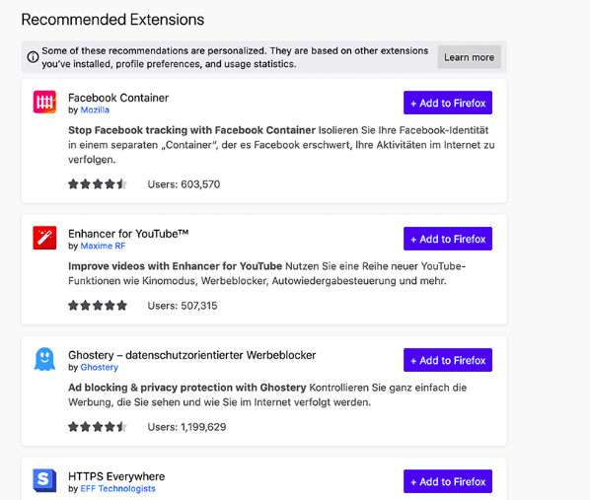Open the EFF Technologists author link

coord(117,489)
